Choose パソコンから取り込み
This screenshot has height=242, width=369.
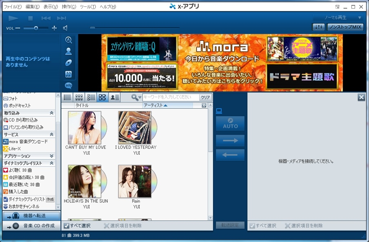pos(29,127)
